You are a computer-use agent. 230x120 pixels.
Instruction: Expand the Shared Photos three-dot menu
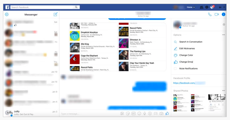(x=223, y=90)
